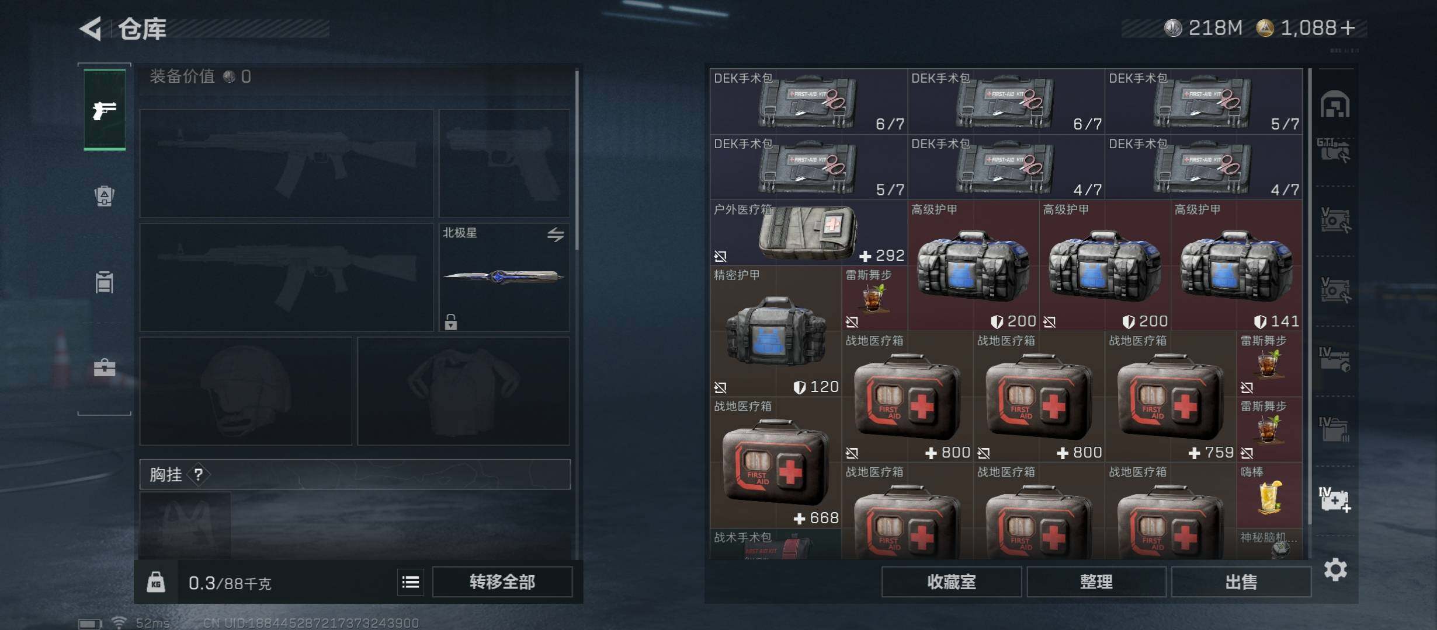The height and width of the screenshot is (630, 1437).
Task: Select the 户外医疗箱 item showing 292
Action: tap(808, 233)
